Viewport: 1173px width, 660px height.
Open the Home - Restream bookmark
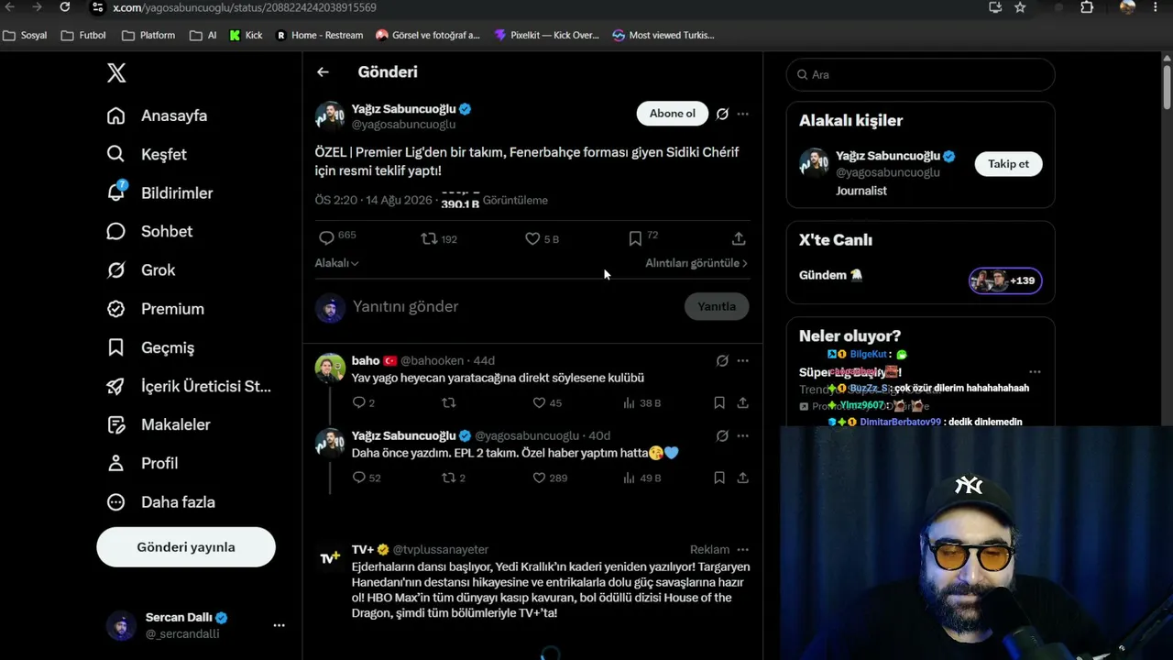click(x=319, y=36)
